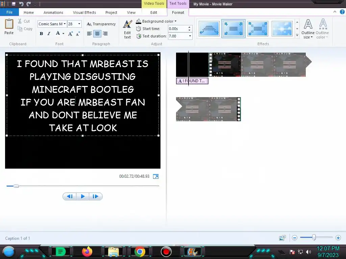
Task: Click the preview seek bar handle
Action: (x=16, y=186)
